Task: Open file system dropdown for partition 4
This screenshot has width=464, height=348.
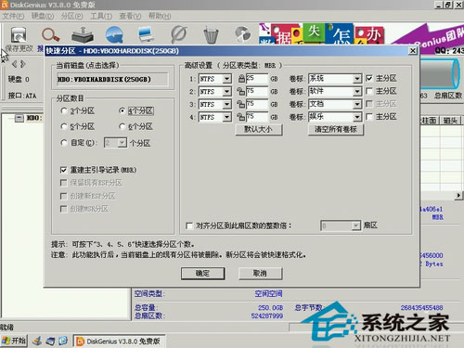Action: pos(226,117)
